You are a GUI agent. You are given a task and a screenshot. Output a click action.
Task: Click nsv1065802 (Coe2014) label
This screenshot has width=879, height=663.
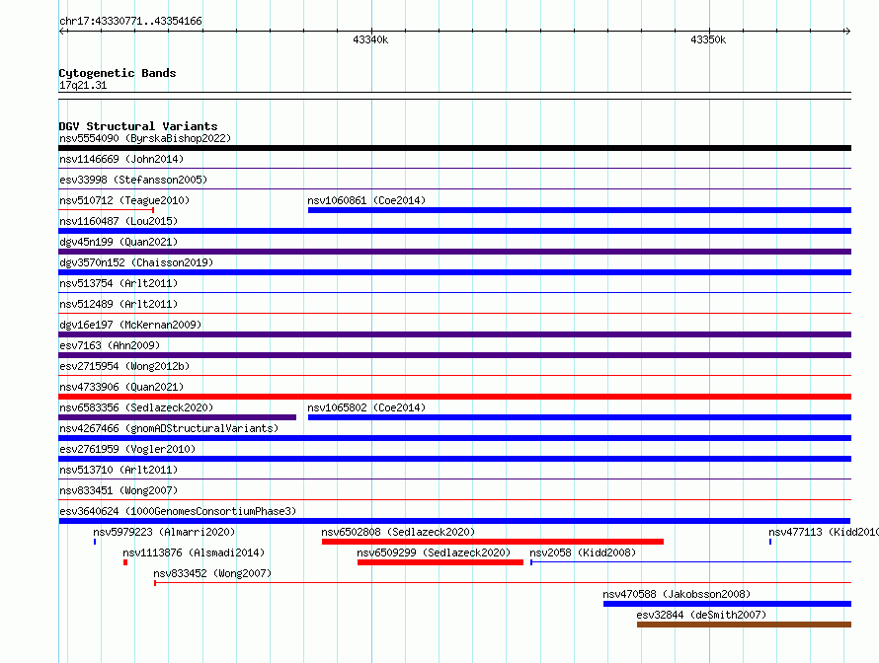click(x=366, y=407)
